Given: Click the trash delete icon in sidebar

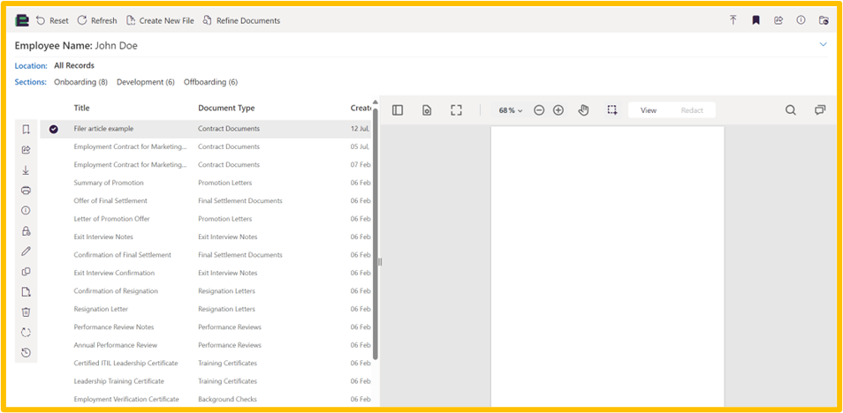Looking at the screenshot, I should pyautogui.click(x=27, y=312).
